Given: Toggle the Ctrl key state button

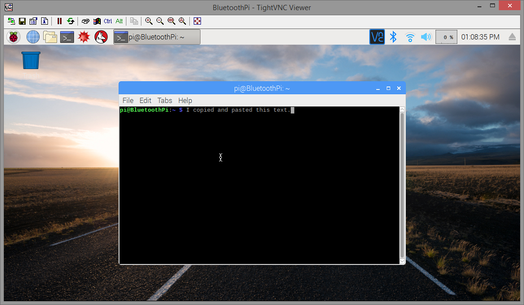Looking at the screenshot, I should pos(108,21).
